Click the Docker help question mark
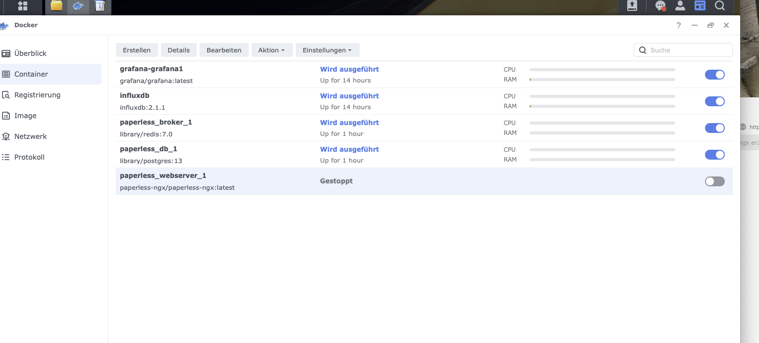Image resolution: width=759 pixels, height=343 pixels. (679, 25)
